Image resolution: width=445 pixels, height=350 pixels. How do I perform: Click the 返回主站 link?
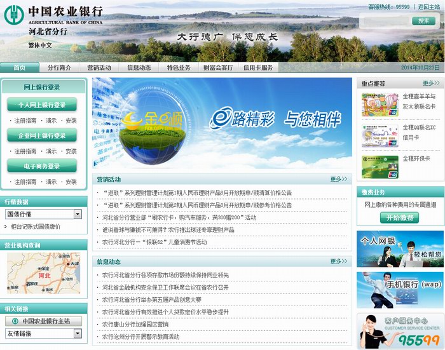(428, 6)
